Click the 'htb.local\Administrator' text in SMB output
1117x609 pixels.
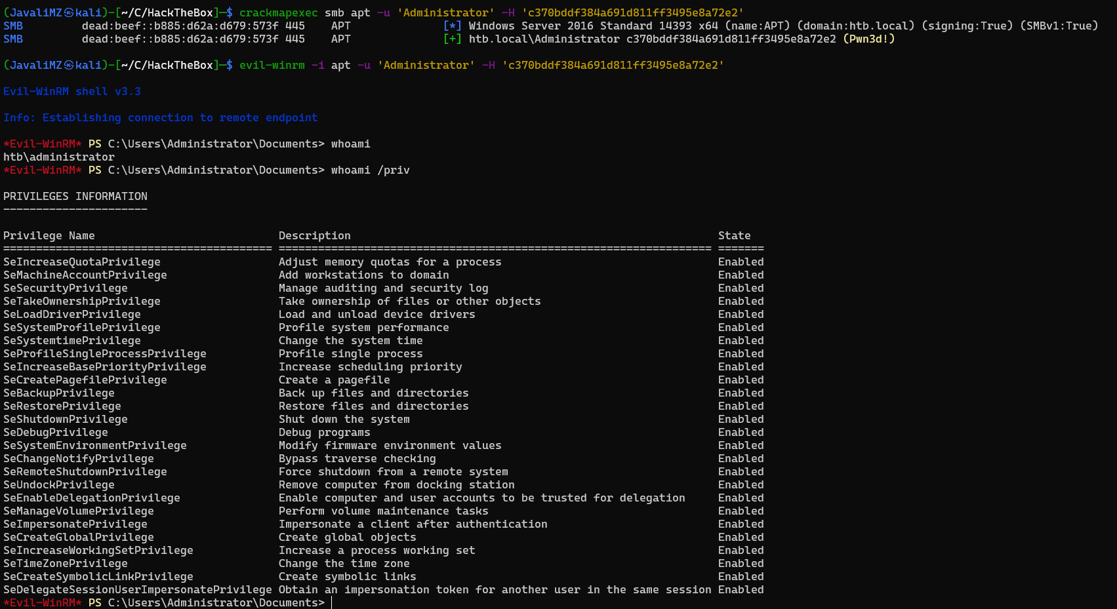click(x=544, y=39)
